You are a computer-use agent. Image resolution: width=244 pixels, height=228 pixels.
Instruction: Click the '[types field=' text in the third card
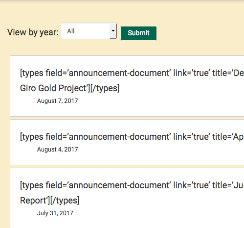tap(44, 185)
